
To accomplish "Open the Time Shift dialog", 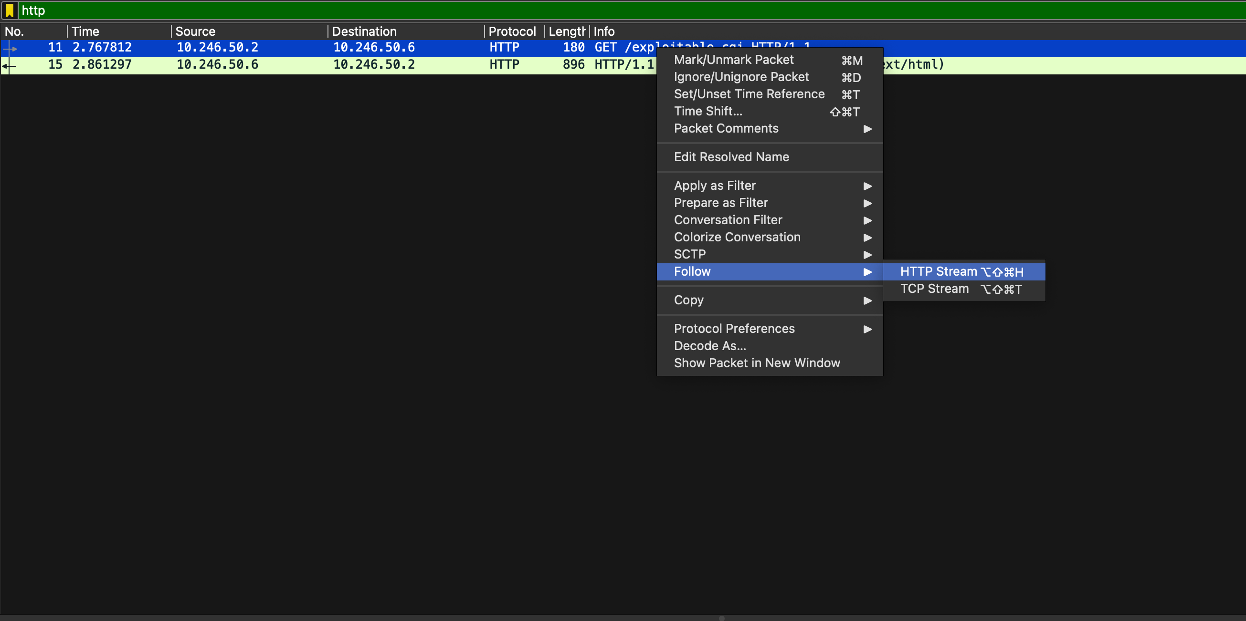I will 707,111.
